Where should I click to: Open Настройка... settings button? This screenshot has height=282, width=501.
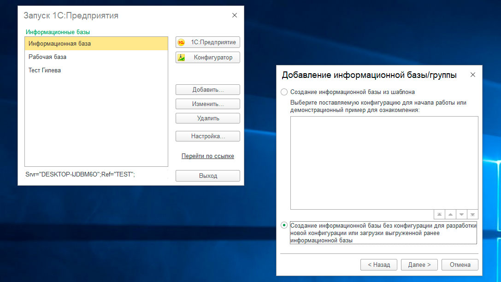[208, 136]
